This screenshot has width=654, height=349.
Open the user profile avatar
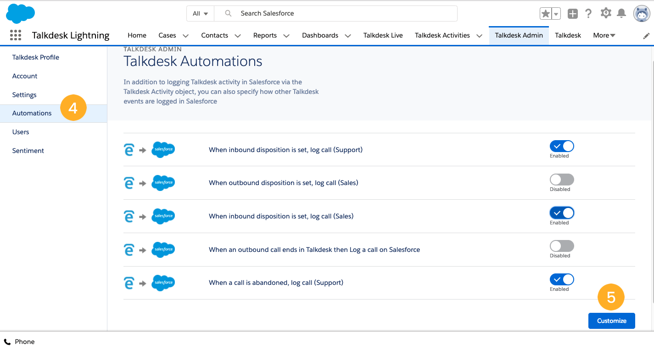click(642, 14)
